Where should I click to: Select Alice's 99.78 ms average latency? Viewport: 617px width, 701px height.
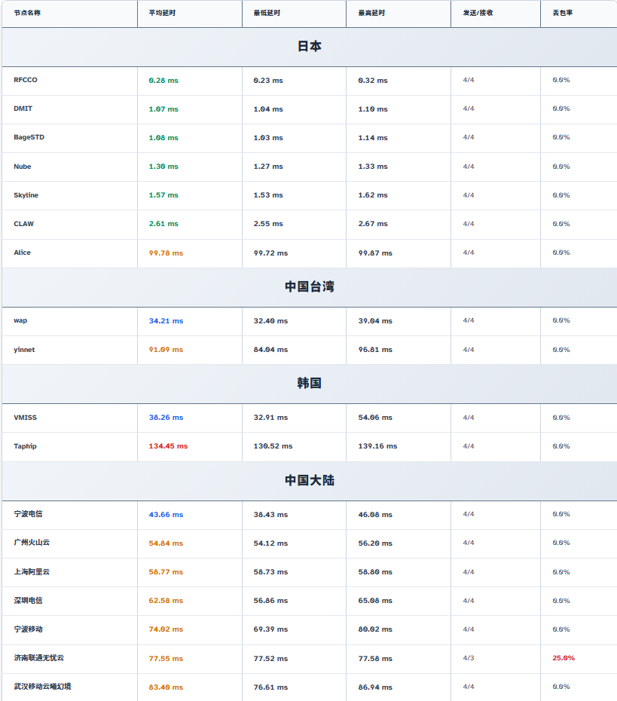166,253
